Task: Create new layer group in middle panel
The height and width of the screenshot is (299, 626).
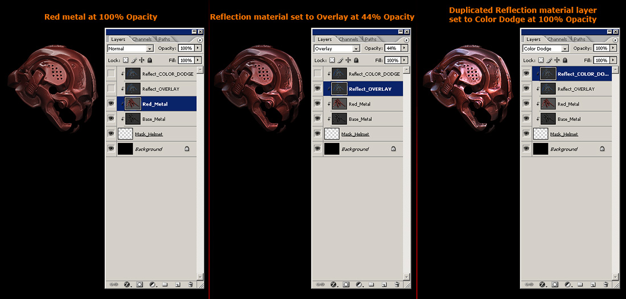Action: coord(371,284)
